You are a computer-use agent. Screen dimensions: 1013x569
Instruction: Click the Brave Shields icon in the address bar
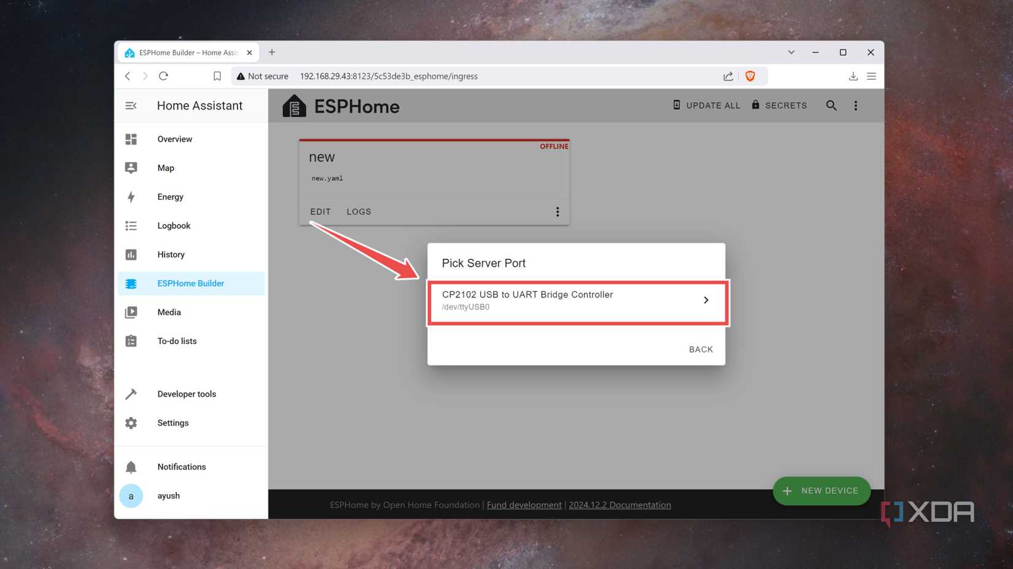tap(750, 76)
